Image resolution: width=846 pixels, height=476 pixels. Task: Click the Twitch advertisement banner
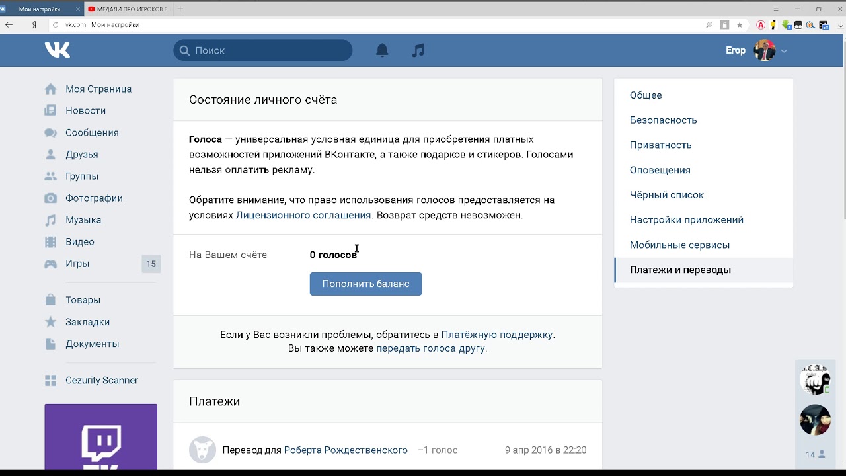pos(101,437)
